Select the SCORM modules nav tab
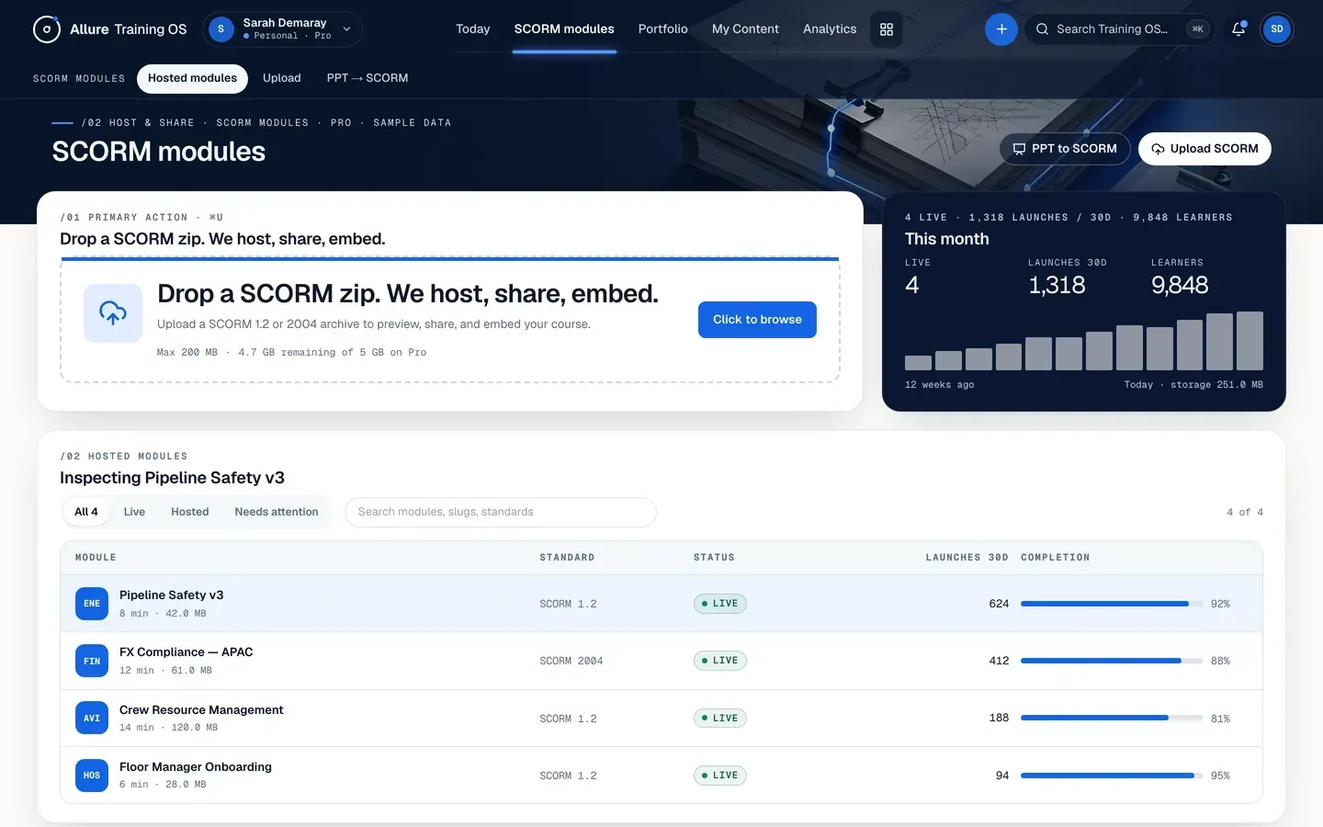The width and height of the screenshot is (1323, 827). (x=564, y=29)
